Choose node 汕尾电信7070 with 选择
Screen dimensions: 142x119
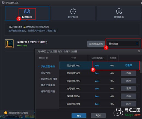pyautogui.click(x=129, y=89)
